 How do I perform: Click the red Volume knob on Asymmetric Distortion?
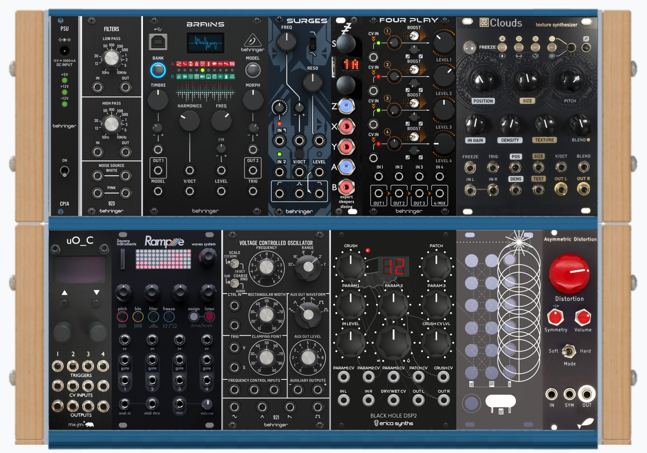pos(583,317)
